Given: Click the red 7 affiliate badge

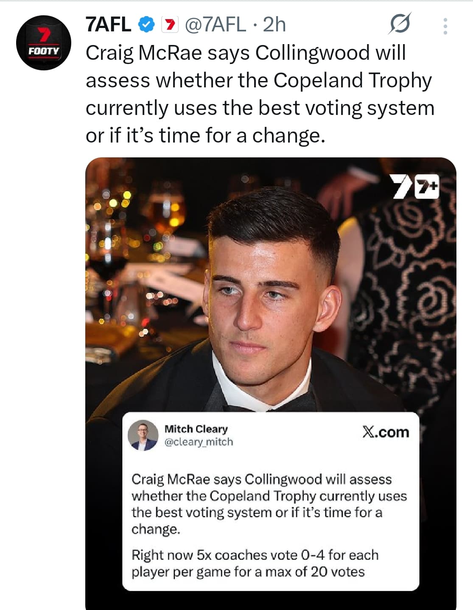Looking at the screenshot, I should pyautogui.click(x=171, y=25).
